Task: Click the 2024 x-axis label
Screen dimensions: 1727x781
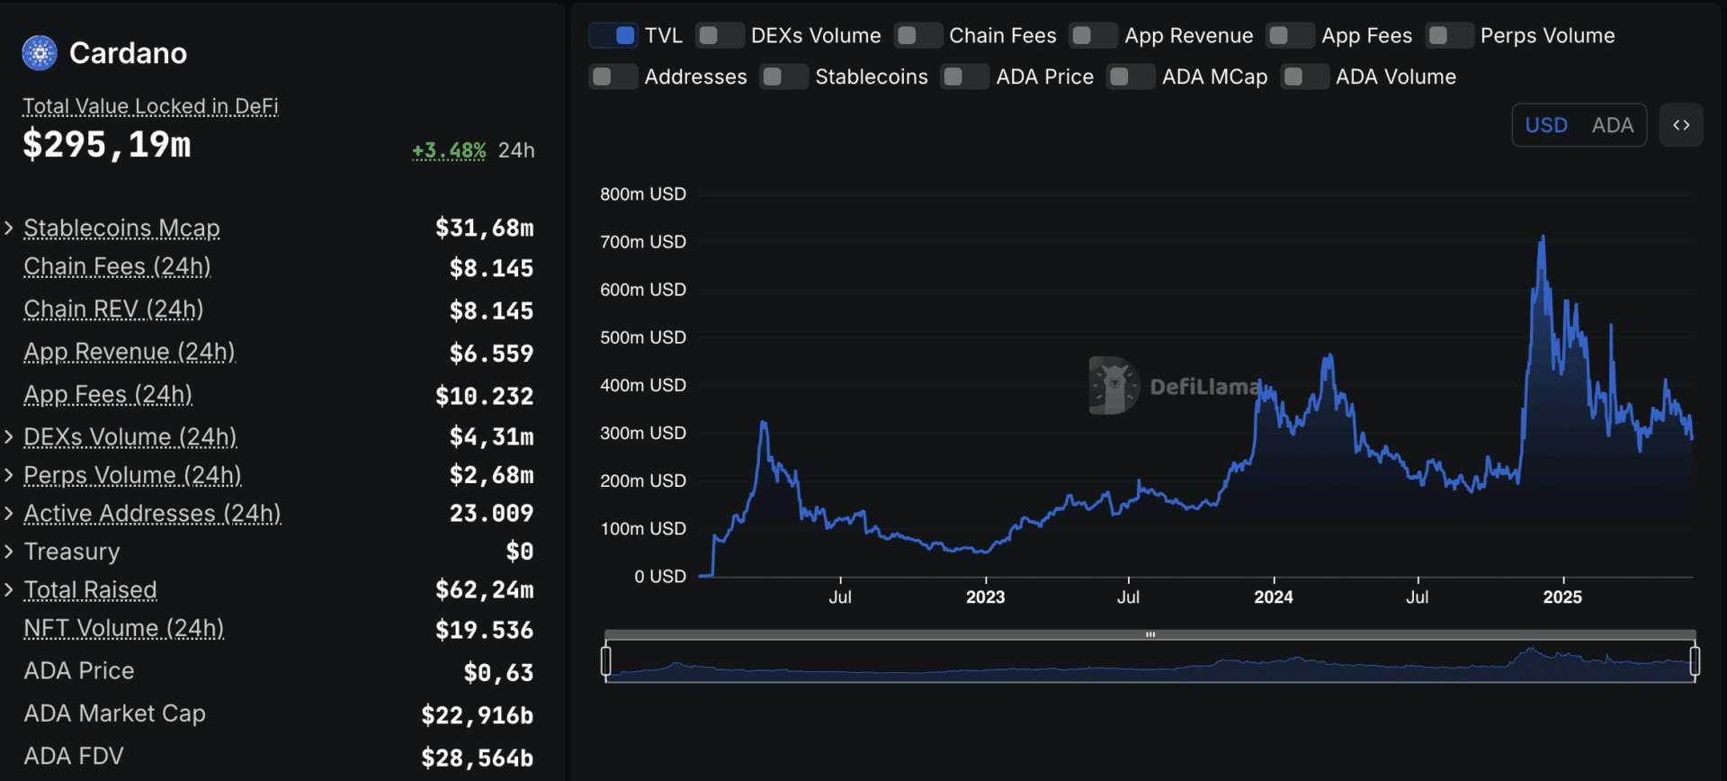Action: pos(1274,597)
